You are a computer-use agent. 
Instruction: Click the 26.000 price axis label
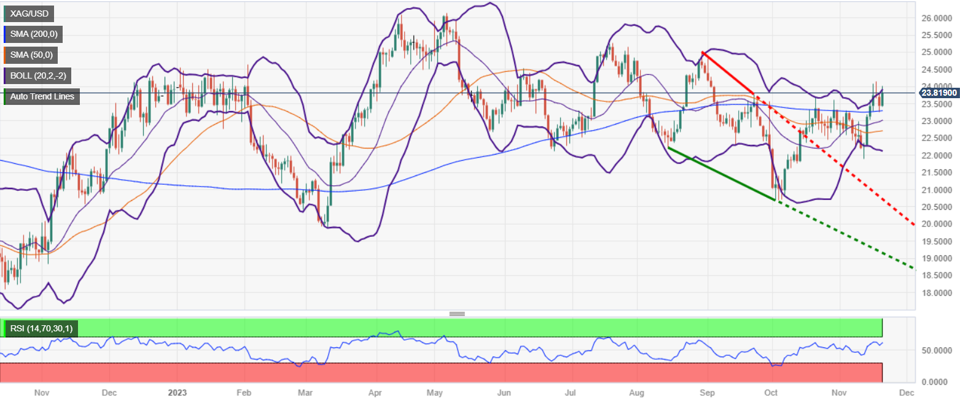pyautogui.click(x=933, y=18)
